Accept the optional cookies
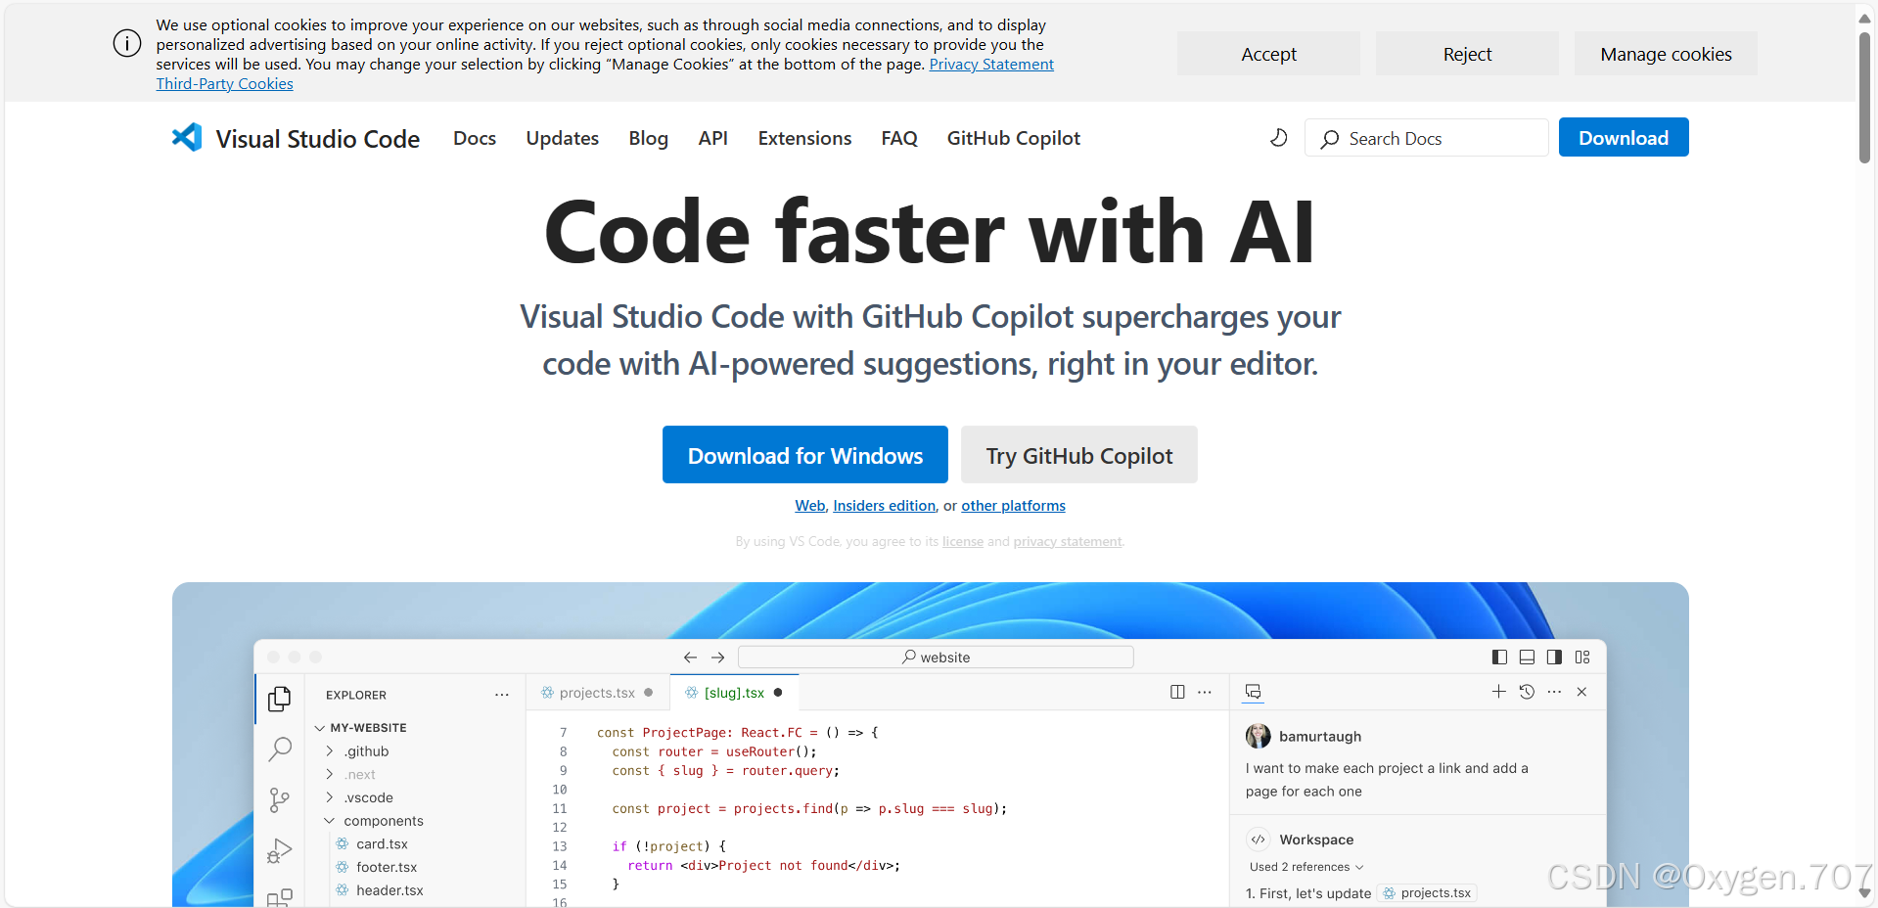Viewport: 1878px width, 908px height. [1268, 54]
